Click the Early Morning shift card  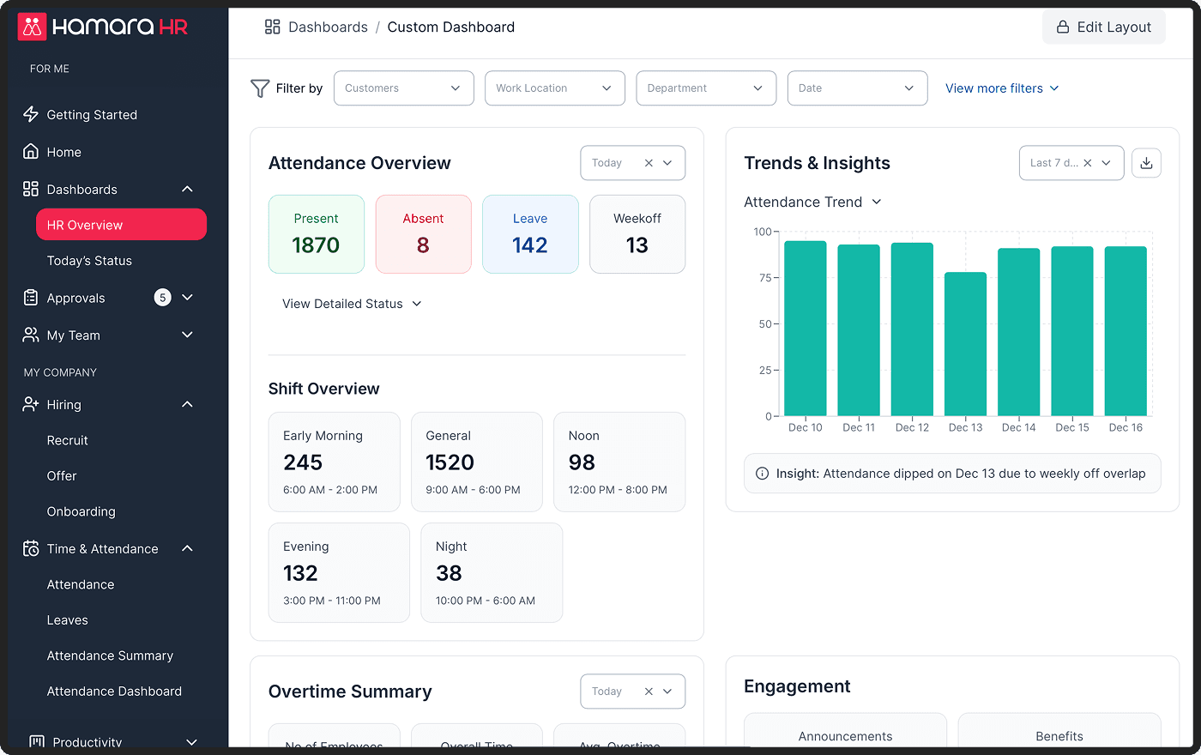tap(335, 462)
